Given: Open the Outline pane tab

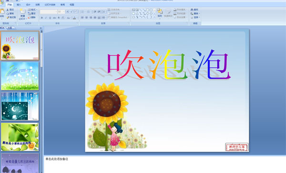Looking at the screenshot, I should (10, 28).
